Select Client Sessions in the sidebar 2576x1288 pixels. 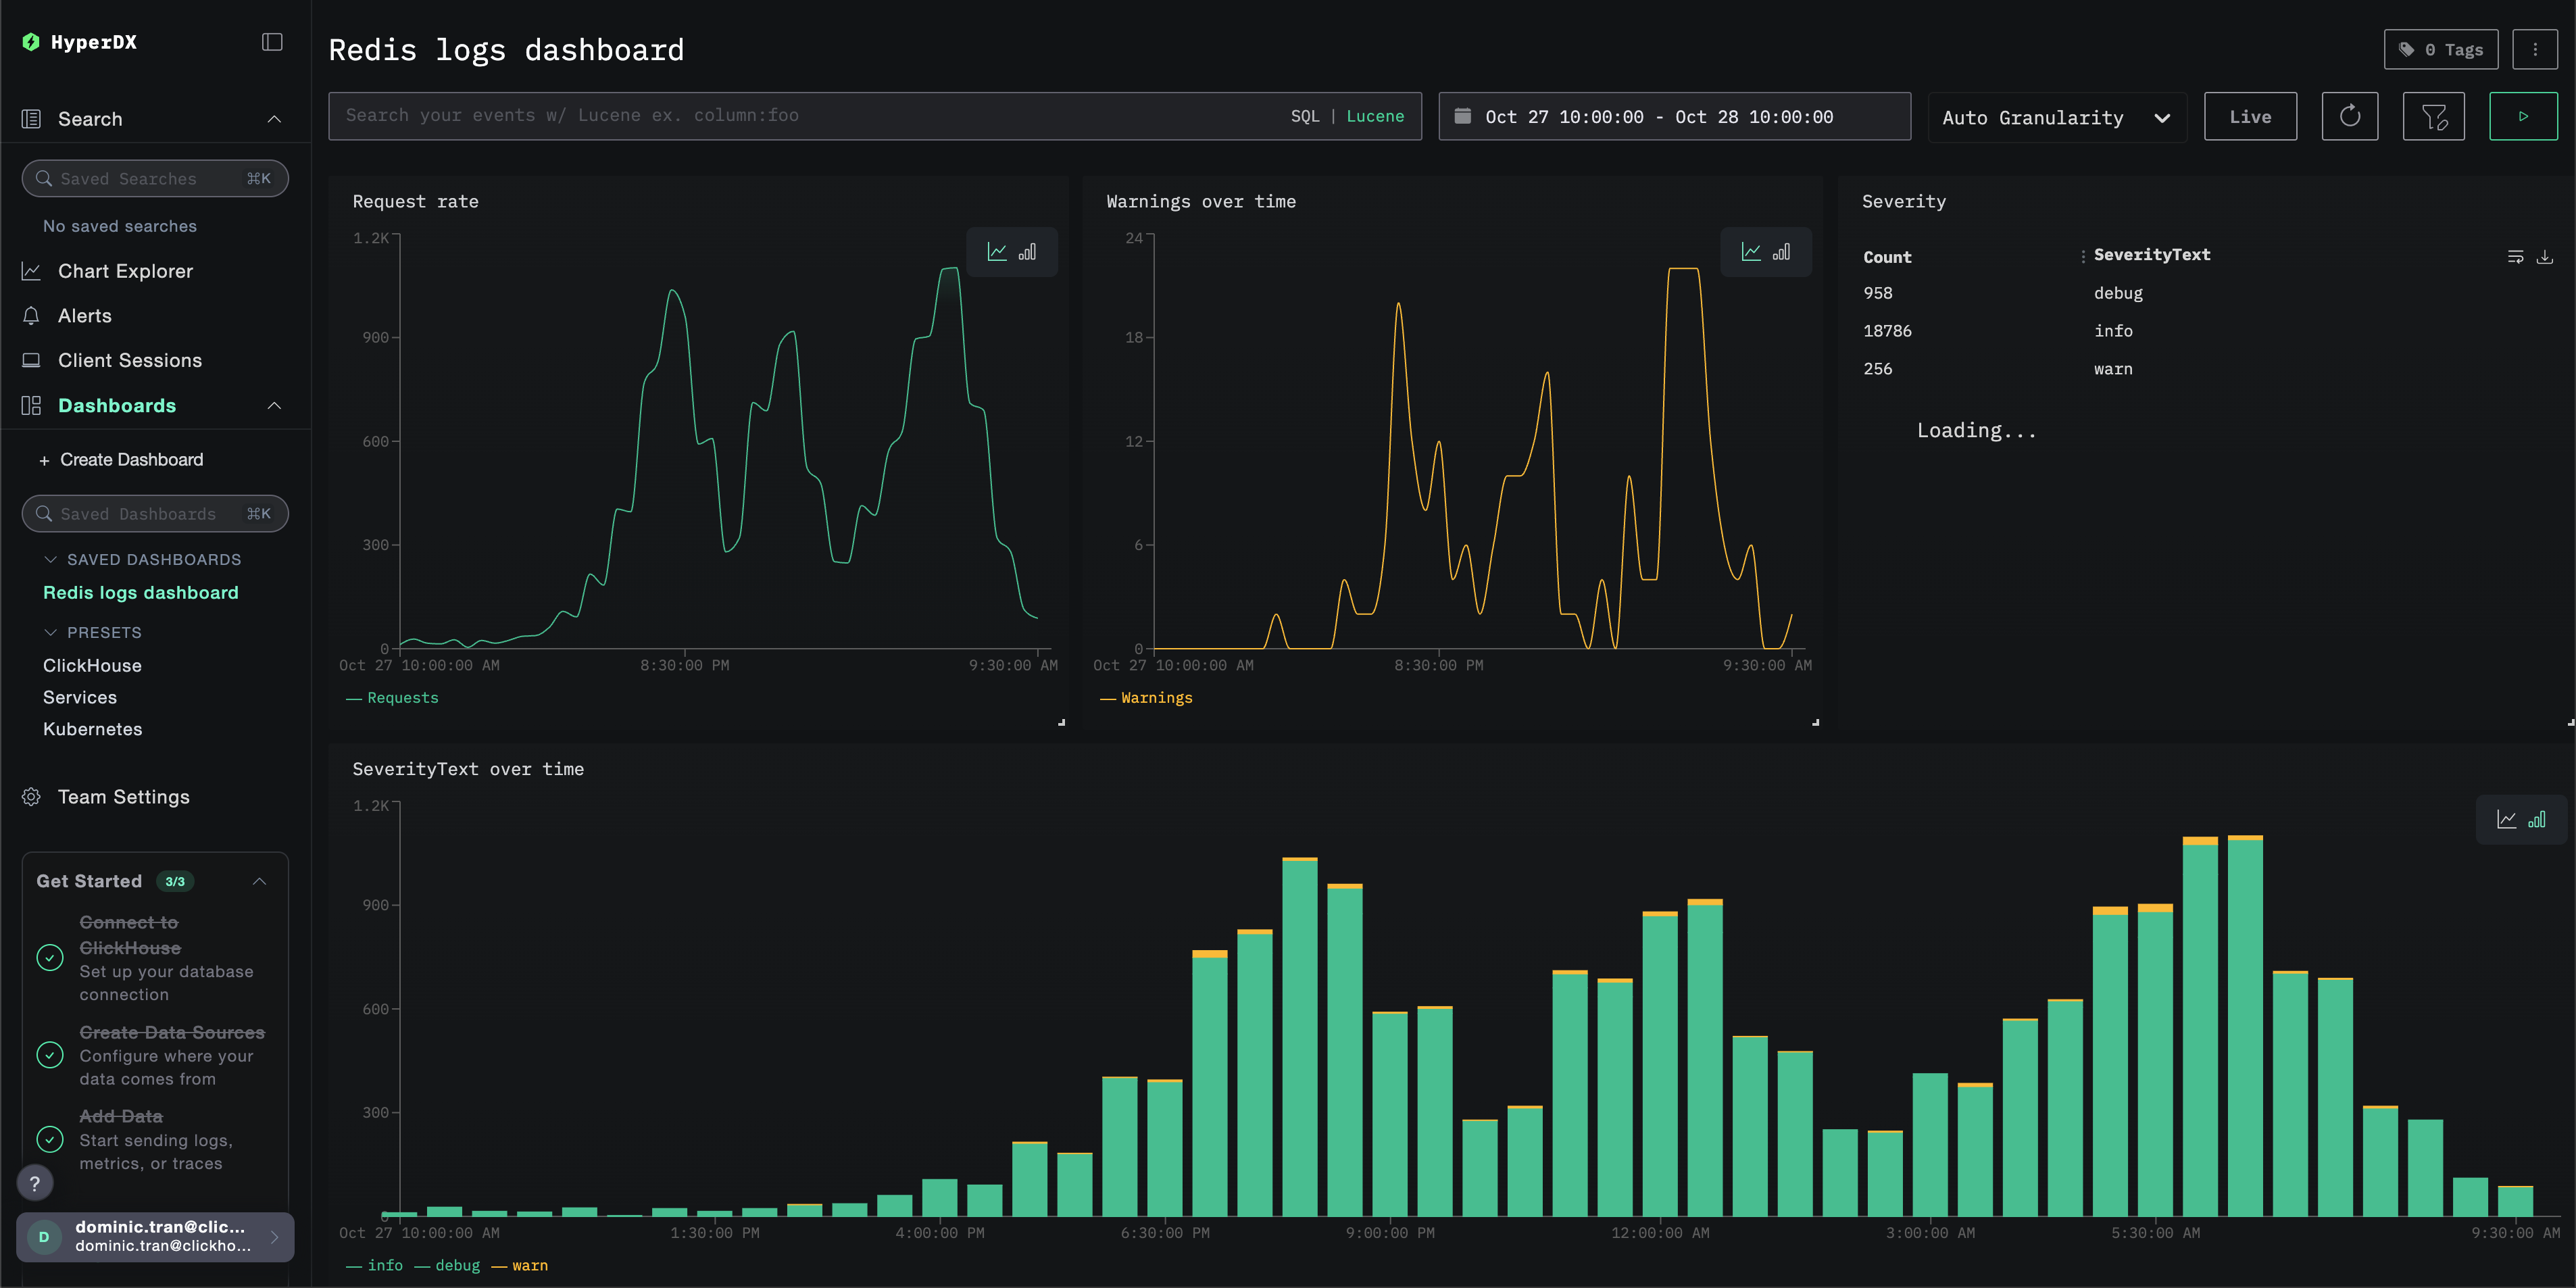(x=129, y=360)
